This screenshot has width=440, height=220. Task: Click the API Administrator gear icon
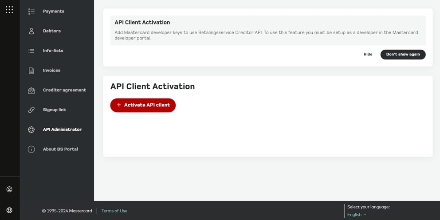(x=31, y=130)
